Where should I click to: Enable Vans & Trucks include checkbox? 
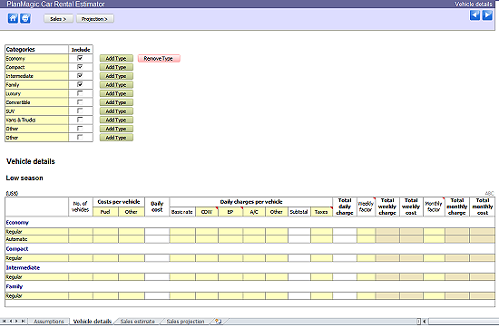(x=80, y=120)
